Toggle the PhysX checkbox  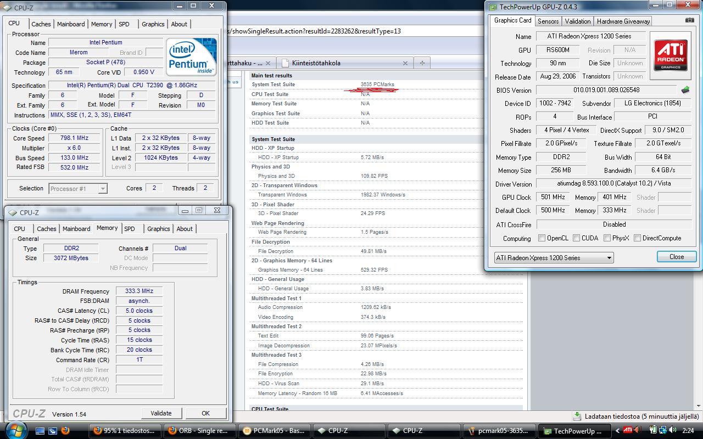click(x=607, y=238)
